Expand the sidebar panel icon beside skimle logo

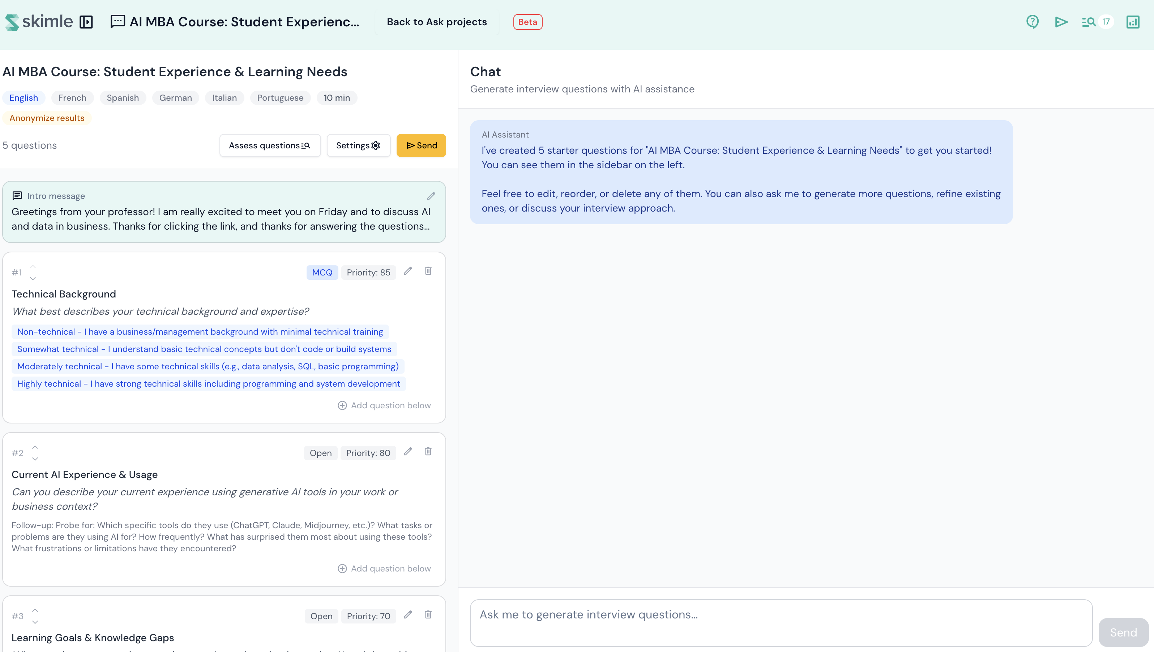[x=86, y=22]
